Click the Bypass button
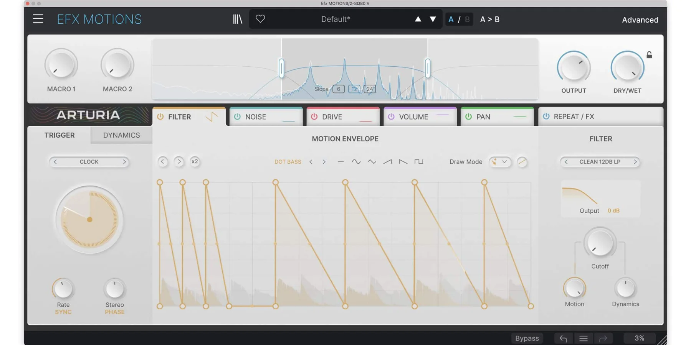This screenshot has width=691, height=345. pyautogui.click(x=527, y=338)
